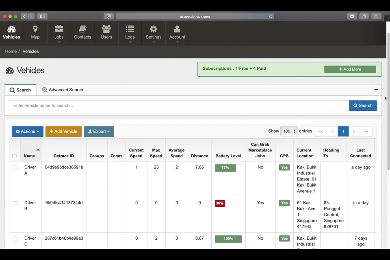Open the Map page icon
This screenshot has width=390, height=260.
coord(35,29)
